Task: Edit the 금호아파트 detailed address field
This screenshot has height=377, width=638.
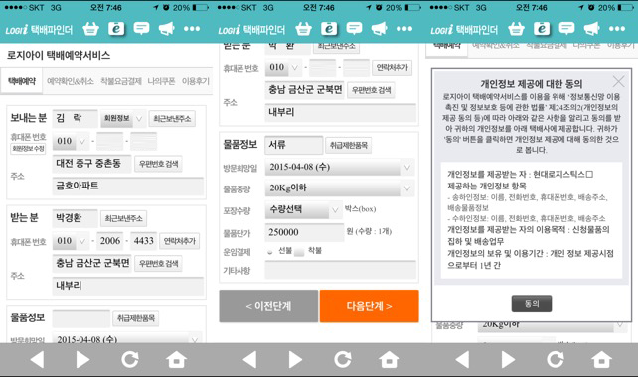Action: point(128,187)
